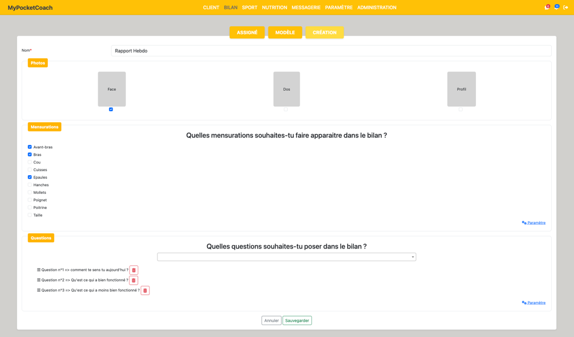
Task: Remove Question n°3 using the trash icon
Action: 145,290
